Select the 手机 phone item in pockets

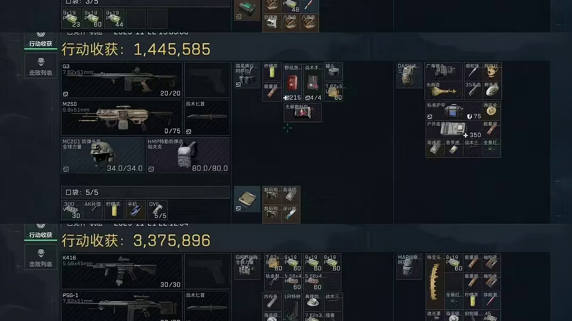(x=135, y=209)
